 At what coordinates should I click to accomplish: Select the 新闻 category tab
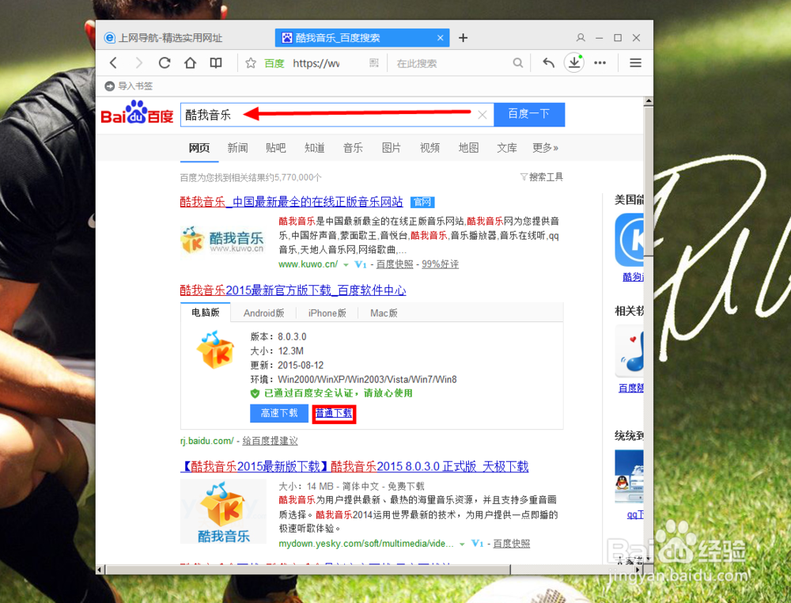pos(237,148)
